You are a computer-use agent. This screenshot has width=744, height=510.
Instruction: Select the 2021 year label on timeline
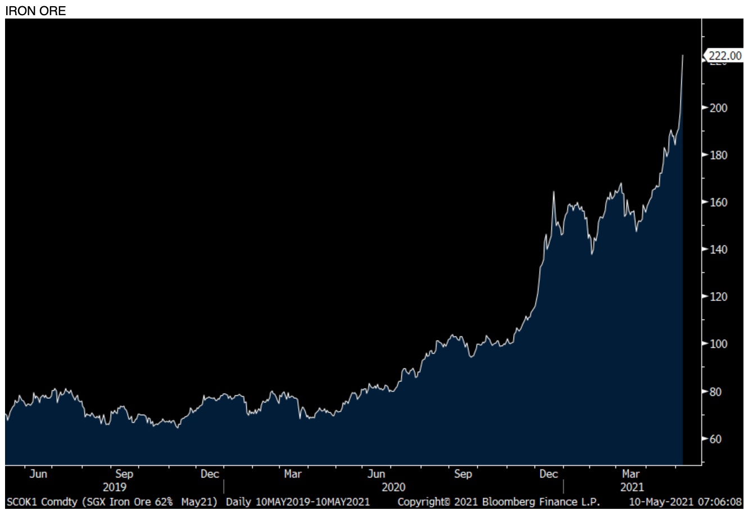click(x=632, y=487)
